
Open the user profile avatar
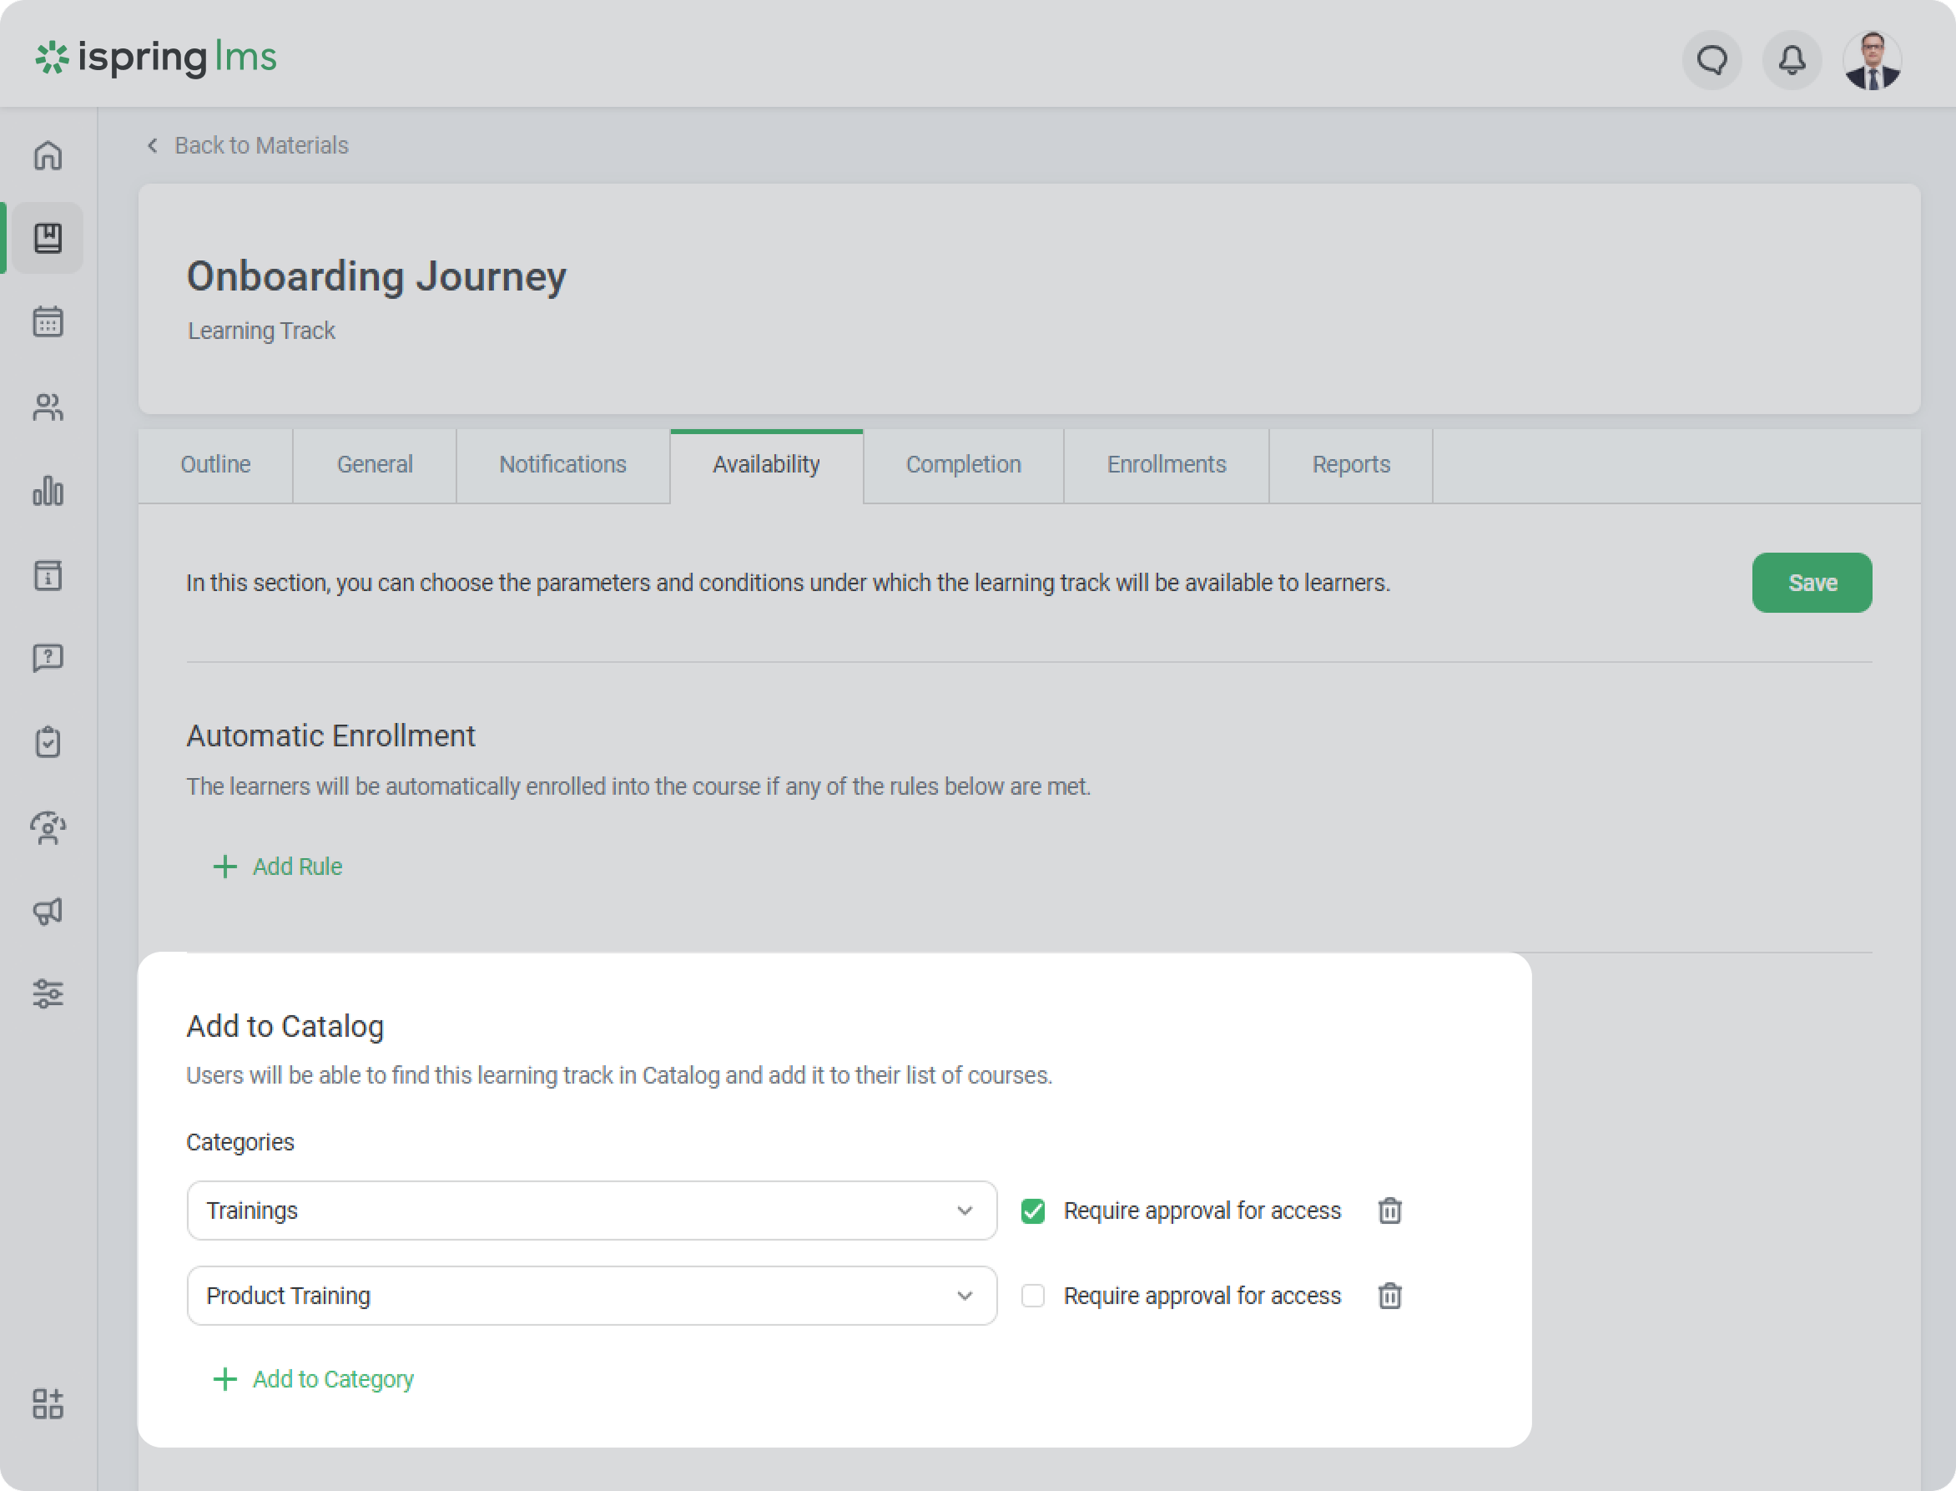coord(1872,60)
